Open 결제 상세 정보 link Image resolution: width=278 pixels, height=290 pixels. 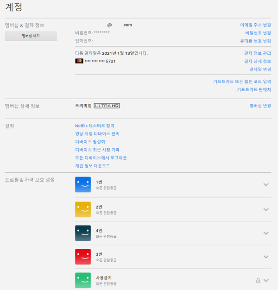pyautogui.click(x=258, y=61)
